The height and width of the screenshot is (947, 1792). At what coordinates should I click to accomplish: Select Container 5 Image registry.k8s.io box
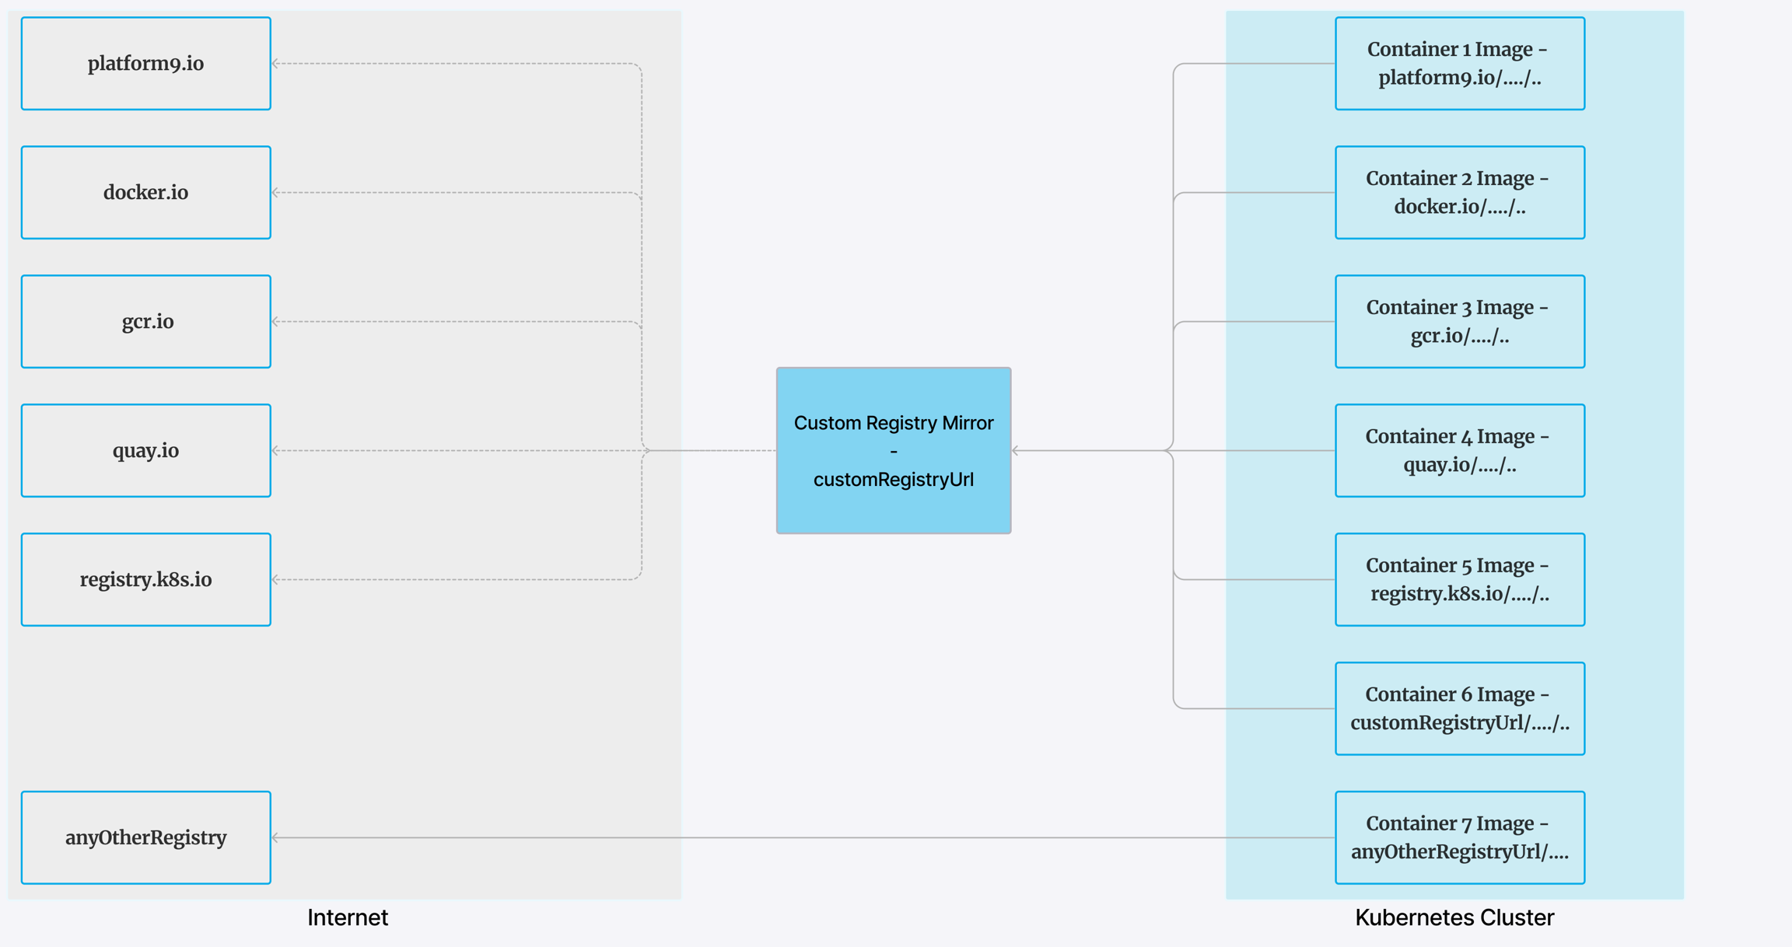click(1459, 580)
